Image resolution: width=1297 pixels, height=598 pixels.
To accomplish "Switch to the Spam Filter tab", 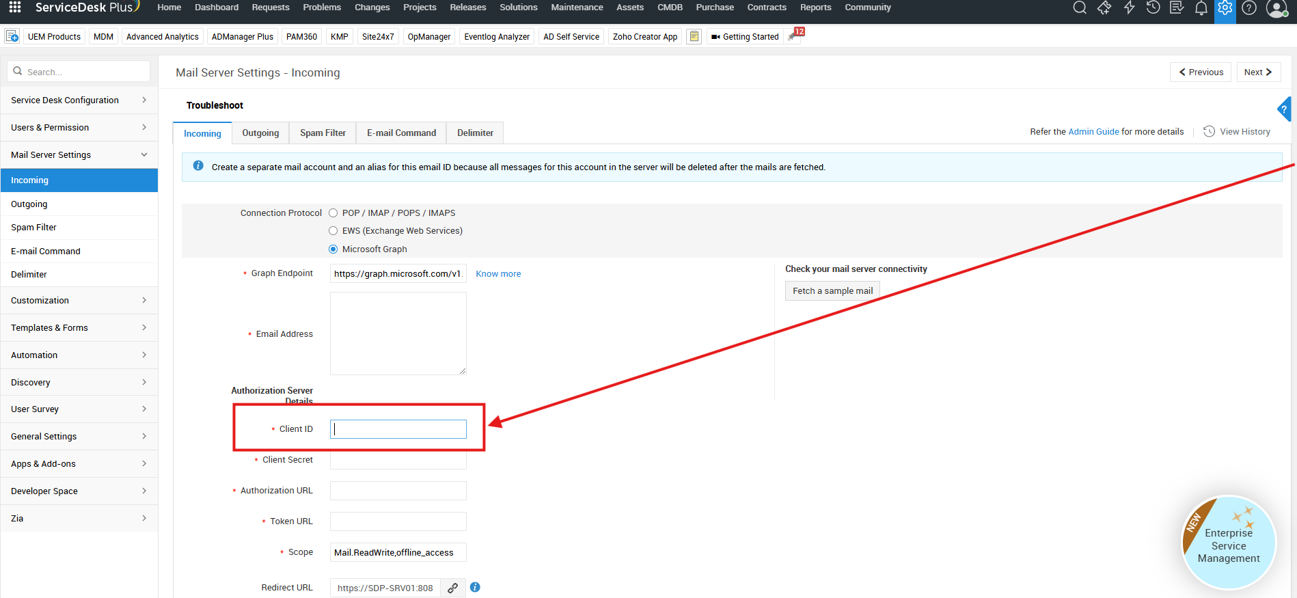I will click(x=323, y=133).
